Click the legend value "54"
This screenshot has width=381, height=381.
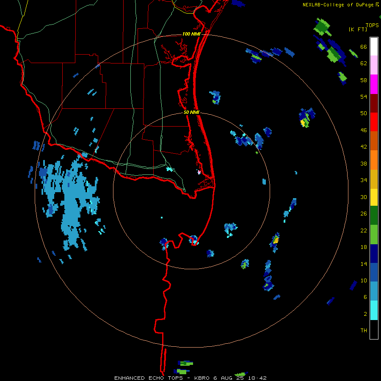[364, 97]
